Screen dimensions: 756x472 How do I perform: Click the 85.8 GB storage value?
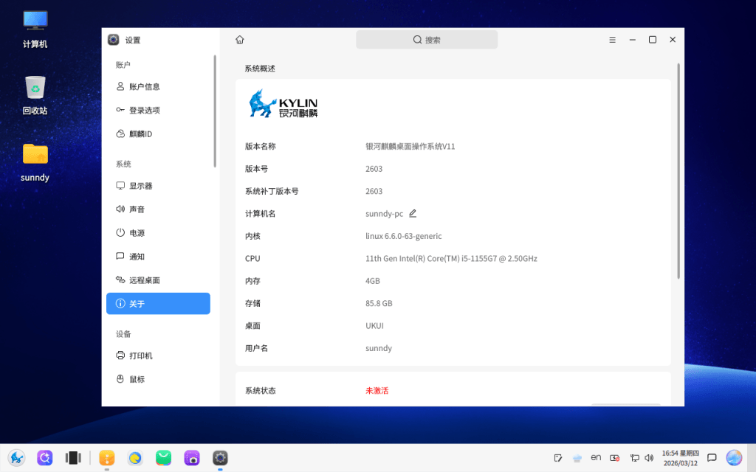click(x=379, y=303)
